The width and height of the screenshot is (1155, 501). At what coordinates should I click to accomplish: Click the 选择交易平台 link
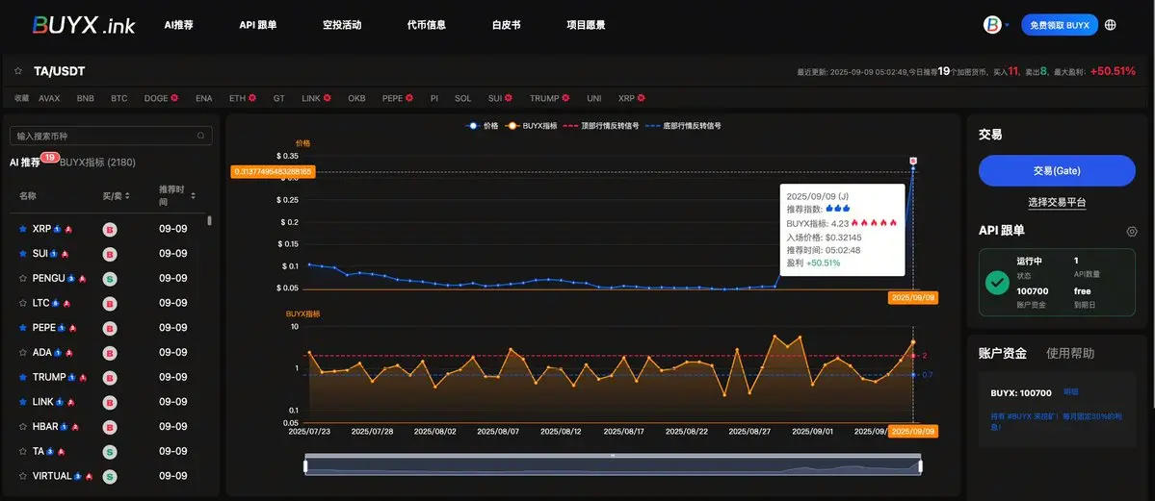1057,202
